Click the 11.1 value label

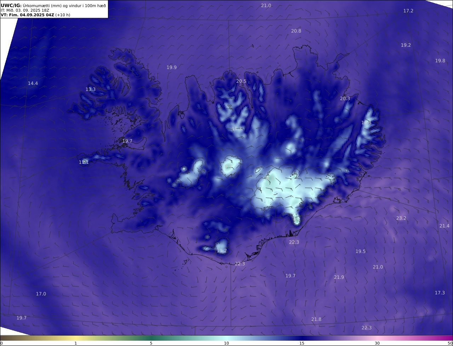84,162
